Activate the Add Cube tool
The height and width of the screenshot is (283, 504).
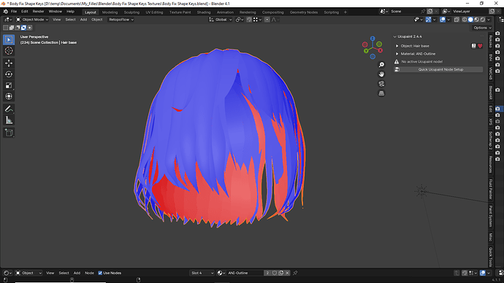pos(9,133)
